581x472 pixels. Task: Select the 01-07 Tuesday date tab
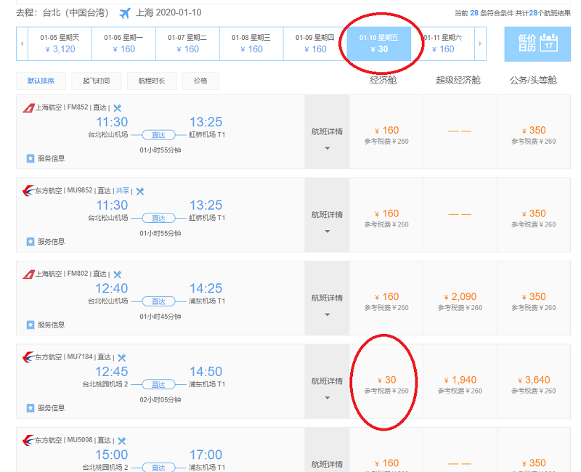point(187,44)
